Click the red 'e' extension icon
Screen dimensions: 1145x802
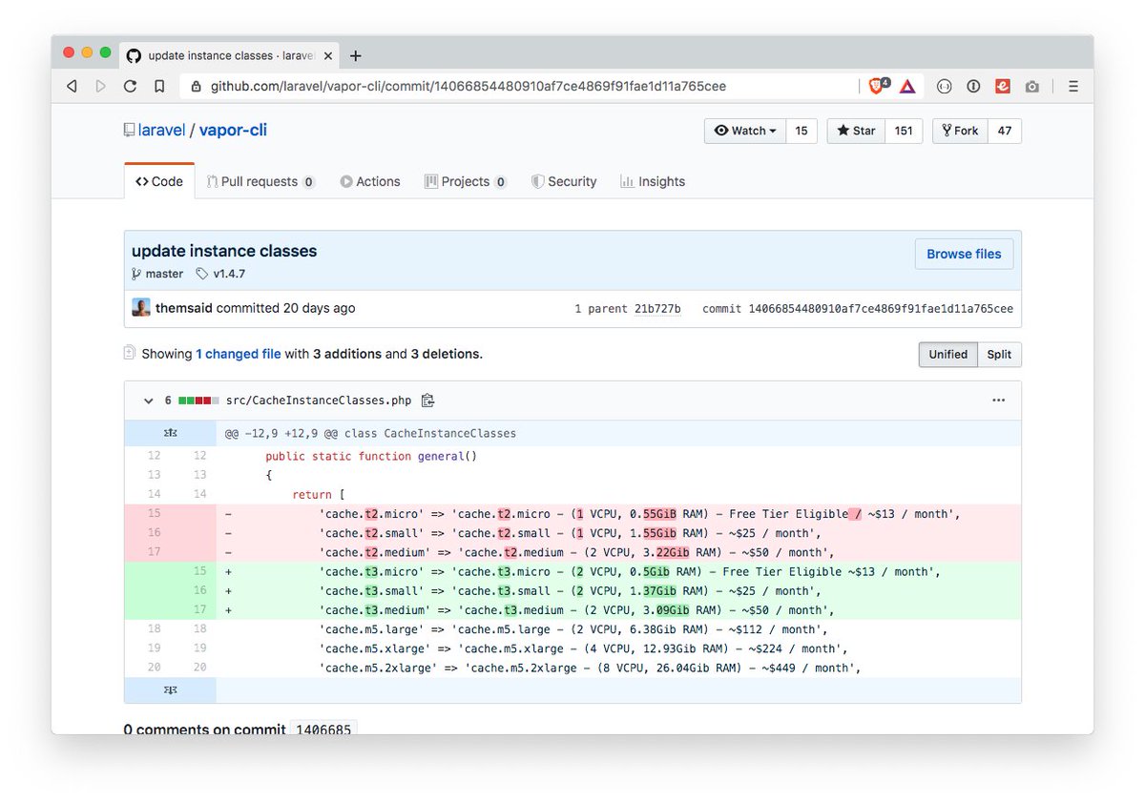point(1003,86)
